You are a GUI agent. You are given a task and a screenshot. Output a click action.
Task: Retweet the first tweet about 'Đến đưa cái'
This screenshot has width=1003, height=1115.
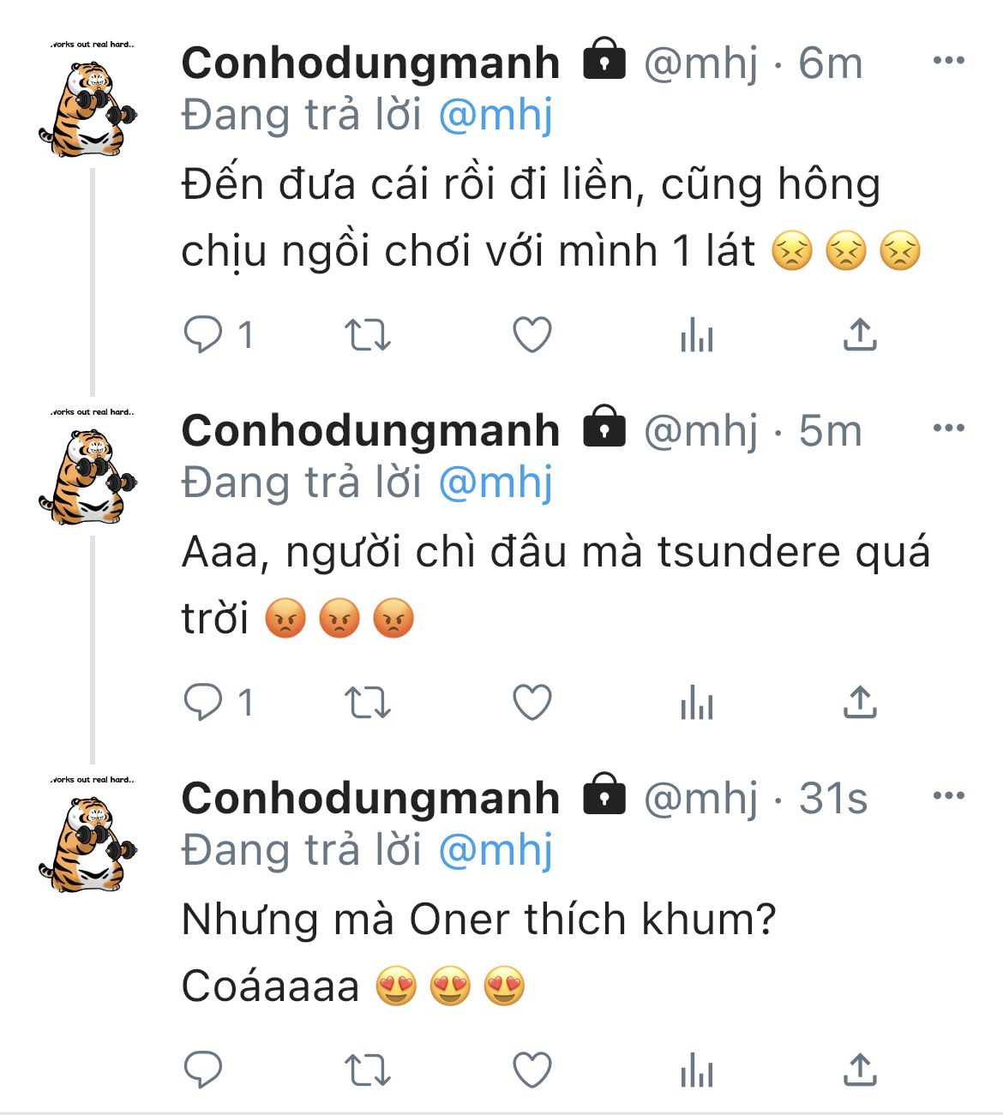(x=367, y=334)
